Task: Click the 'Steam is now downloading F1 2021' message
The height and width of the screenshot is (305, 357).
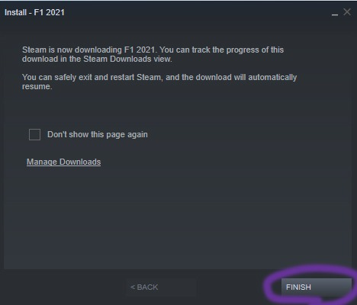Action: tap(153, 54)
